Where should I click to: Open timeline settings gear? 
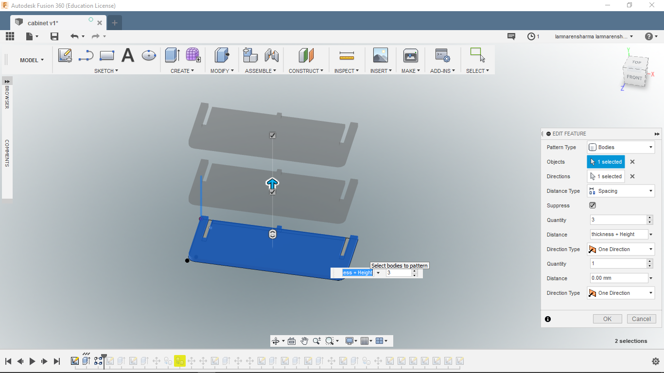pos(655,361)
